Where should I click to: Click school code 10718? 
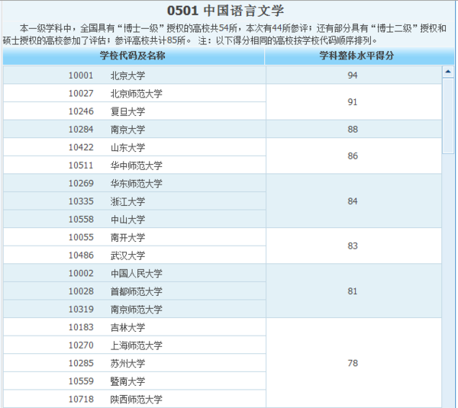coord(81,399)
